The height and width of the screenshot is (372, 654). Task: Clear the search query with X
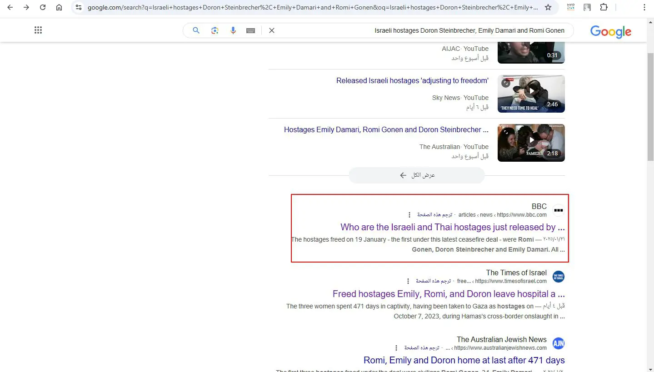point(272,30)
